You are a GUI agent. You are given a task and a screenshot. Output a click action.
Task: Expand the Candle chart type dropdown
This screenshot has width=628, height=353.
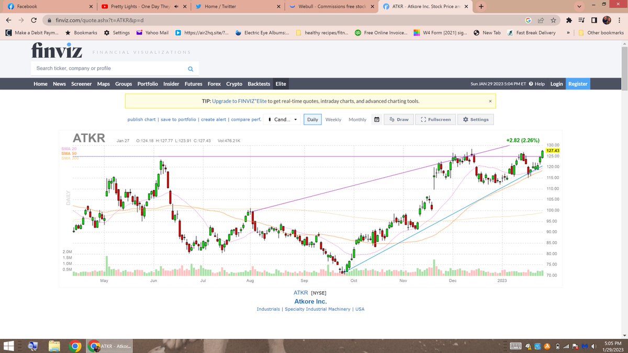282,119
